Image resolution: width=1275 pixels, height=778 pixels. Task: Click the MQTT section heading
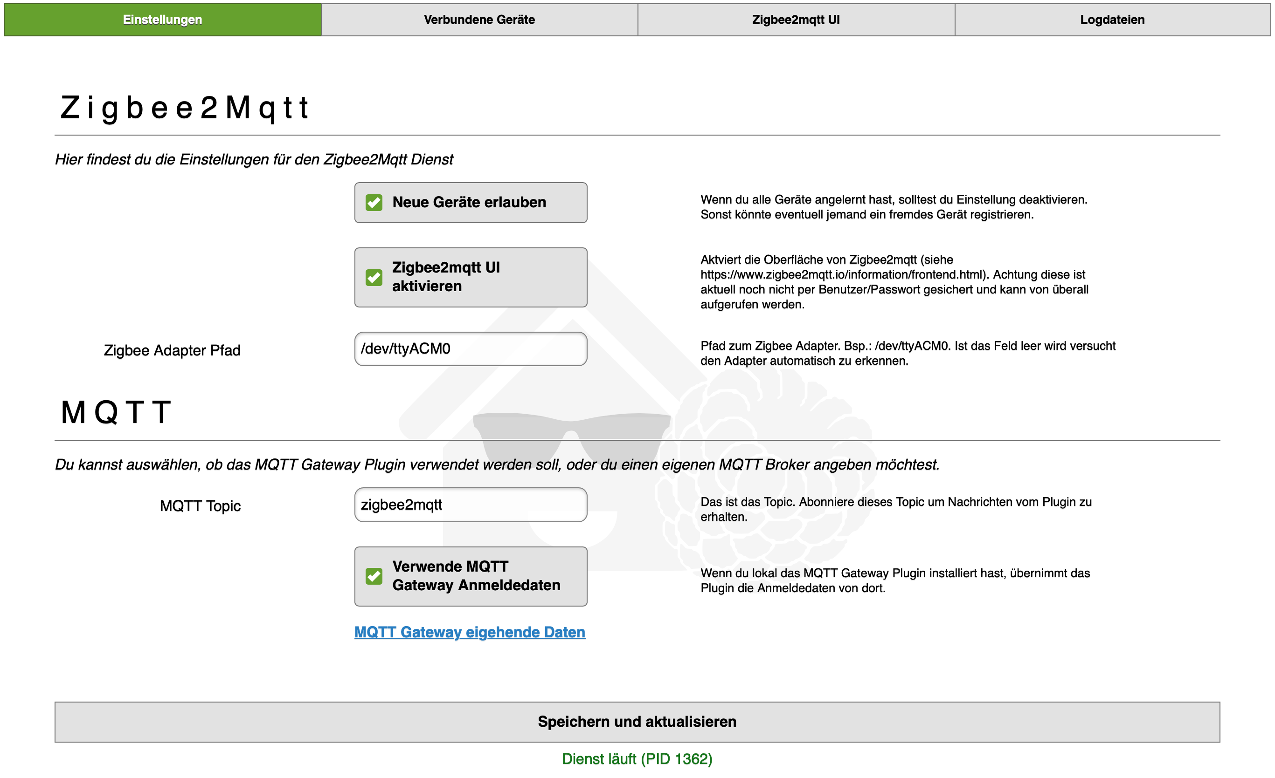pos(116,412)
